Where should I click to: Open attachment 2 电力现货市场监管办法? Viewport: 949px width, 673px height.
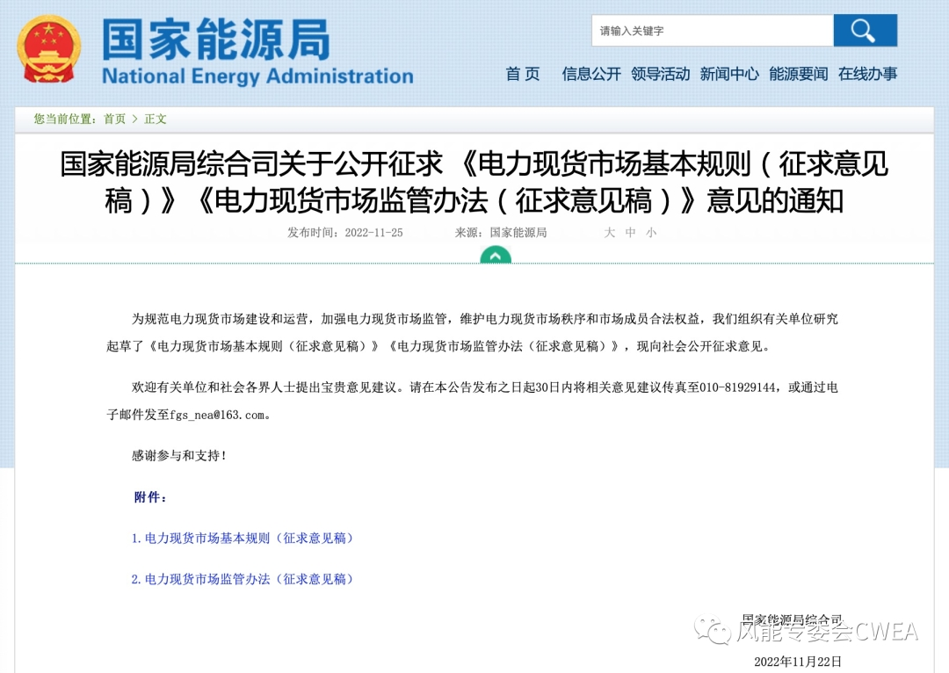click(x=243, y=579)
